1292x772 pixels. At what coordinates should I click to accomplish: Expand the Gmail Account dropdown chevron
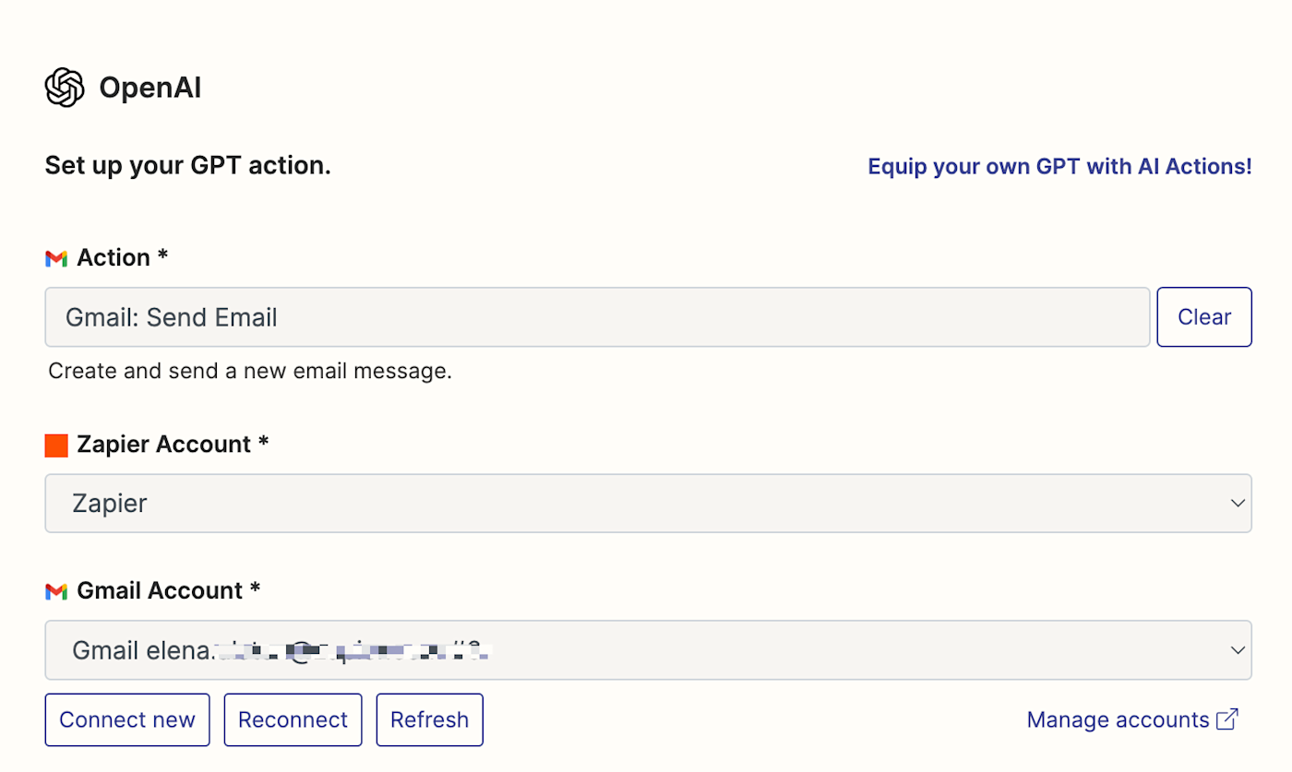pos(1237,650)
